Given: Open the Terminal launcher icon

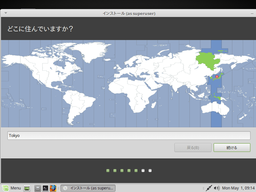Looking at the screenshot, I should (45, 188).
